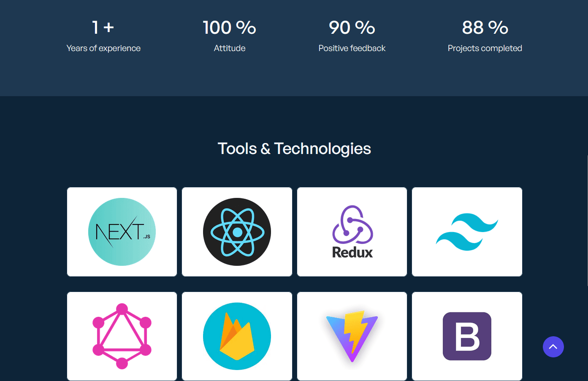Click the "100 %" statistic value
This screenshot has height=381, width=588.
(229, 28)
